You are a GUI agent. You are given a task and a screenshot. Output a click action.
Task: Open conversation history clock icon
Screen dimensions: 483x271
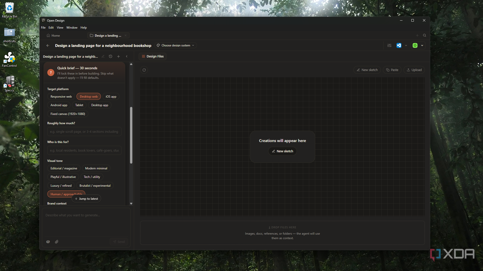click(110, 56)
